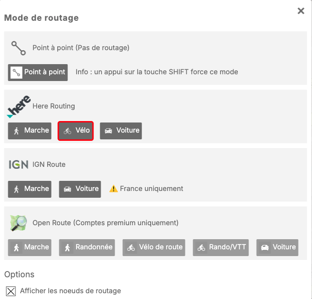Pick Voiture under Here Routing

(x=121, y=131)
